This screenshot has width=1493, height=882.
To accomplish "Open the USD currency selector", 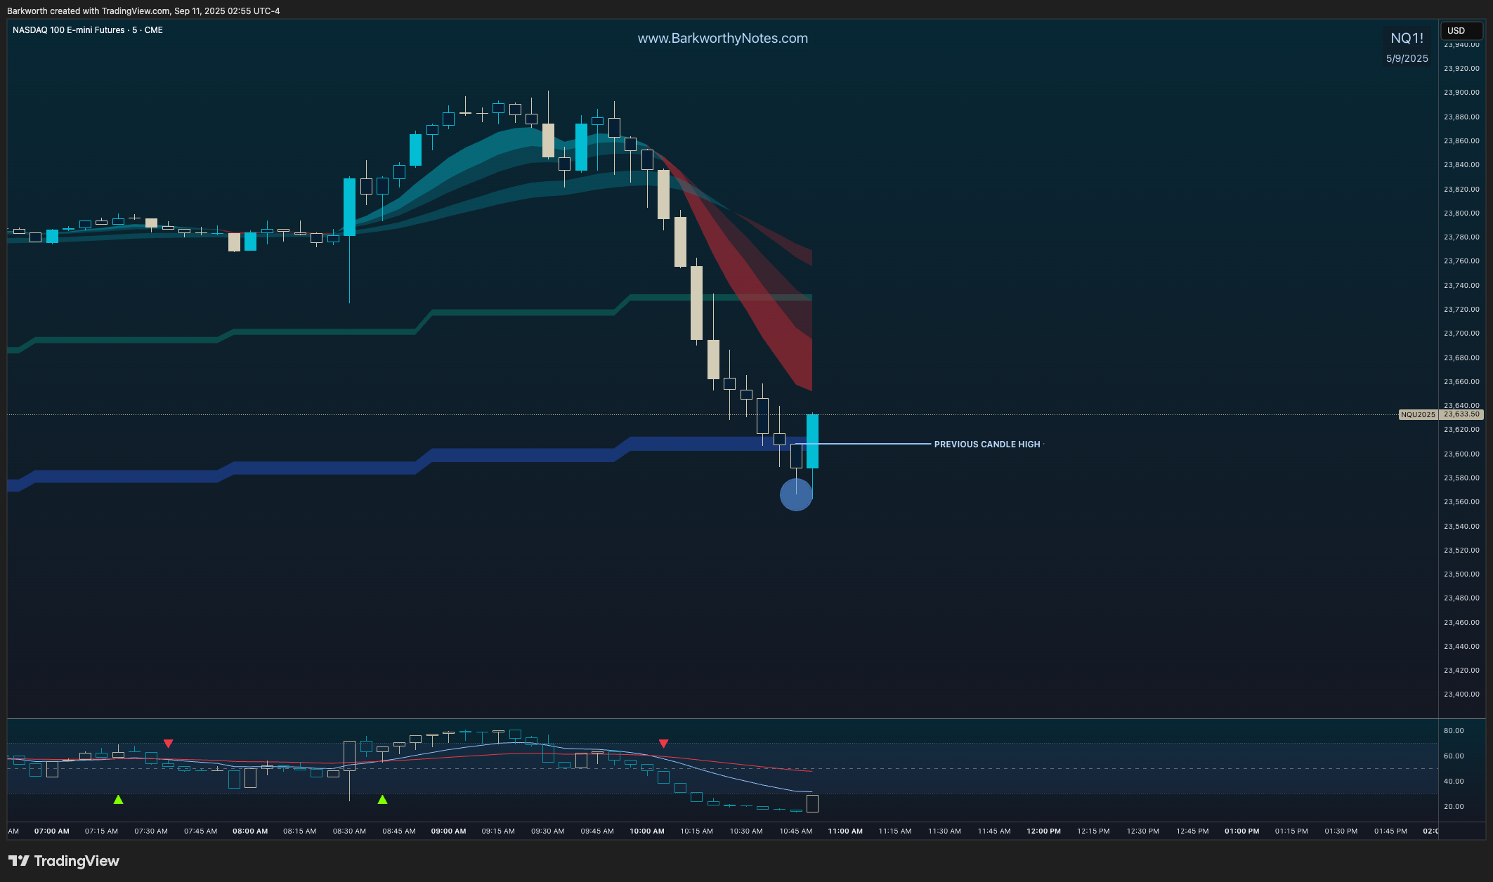I will [x=1461, y=31].
